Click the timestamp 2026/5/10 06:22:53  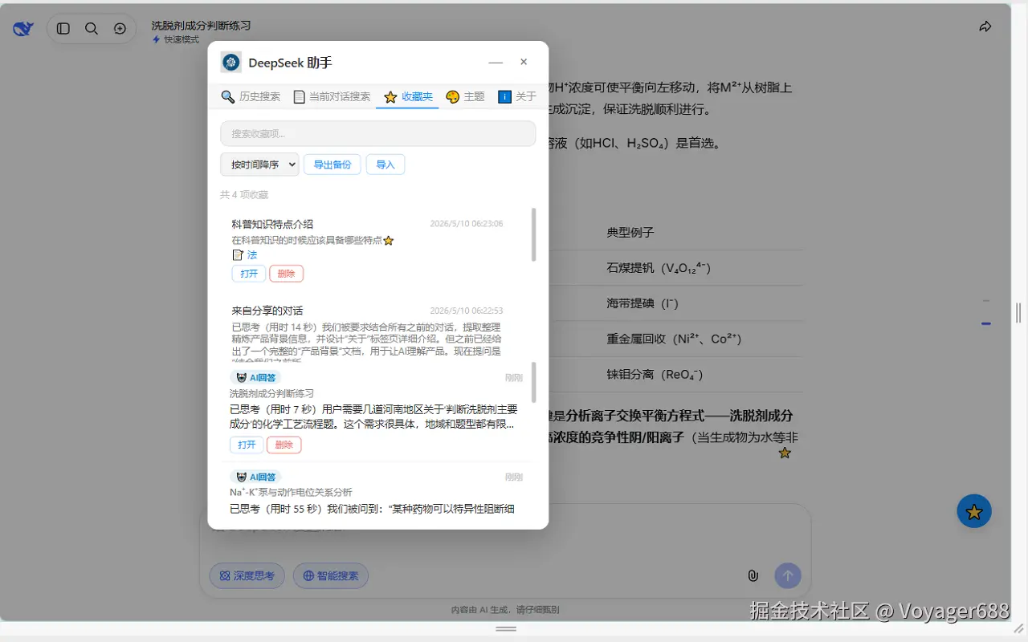pos(467,311)
